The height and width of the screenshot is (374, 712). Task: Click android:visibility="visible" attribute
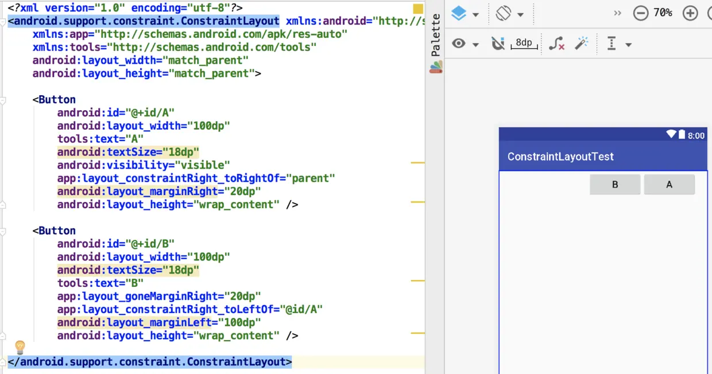[144, 165]
